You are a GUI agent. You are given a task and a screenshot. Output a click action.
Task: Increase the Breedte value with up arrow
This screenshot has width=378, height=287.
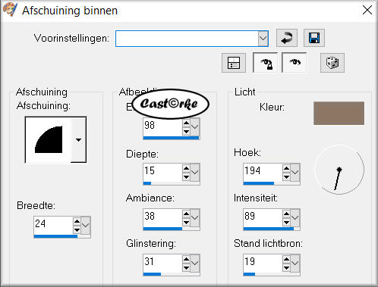[x=77, y=221]
